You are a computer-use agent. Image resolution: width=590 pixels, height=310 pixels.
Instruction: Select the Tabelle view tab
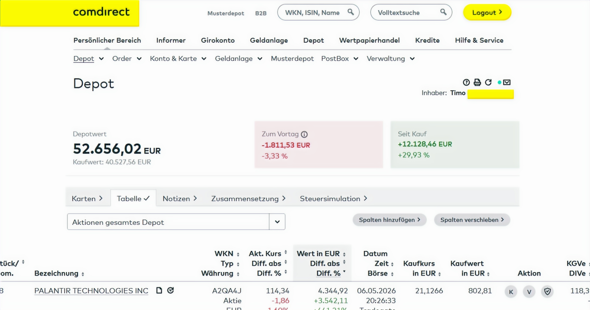click(133, 198)
